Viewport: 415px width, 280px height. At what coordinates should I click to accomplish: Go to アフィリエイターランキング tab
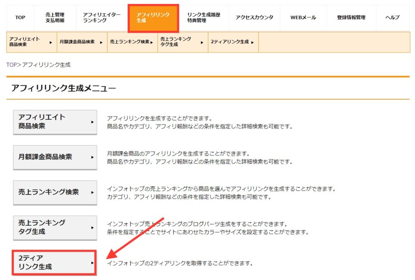tap(102, 17)
